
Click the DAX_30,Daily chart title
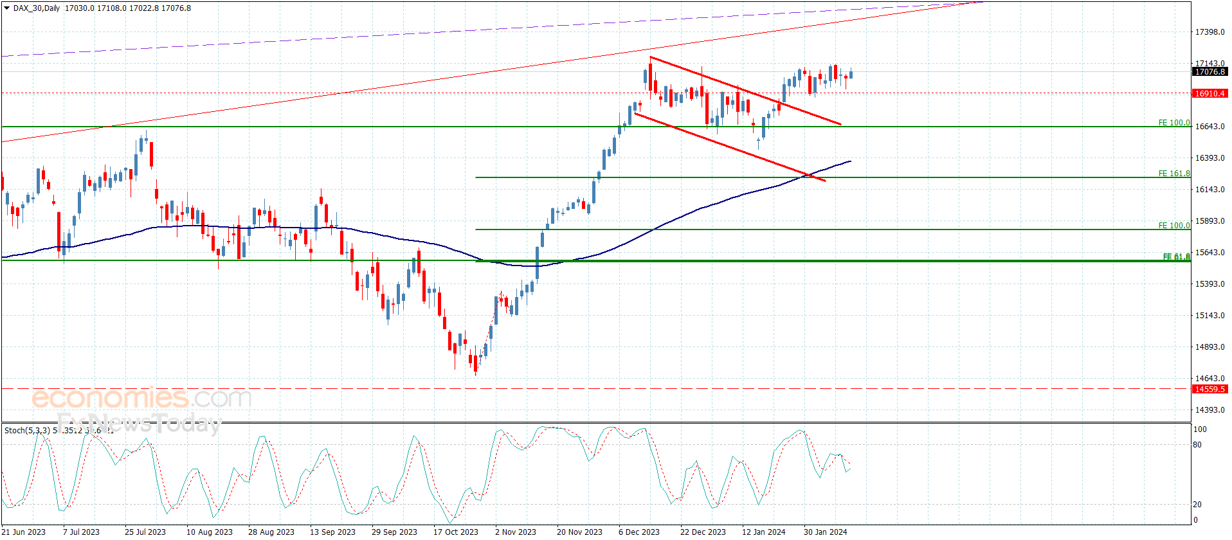pos(37,8)
